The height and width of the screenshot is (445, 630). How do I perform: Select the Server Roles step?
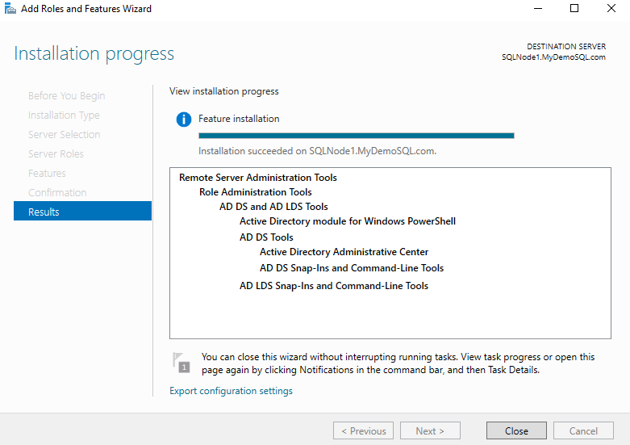[56, 154]
